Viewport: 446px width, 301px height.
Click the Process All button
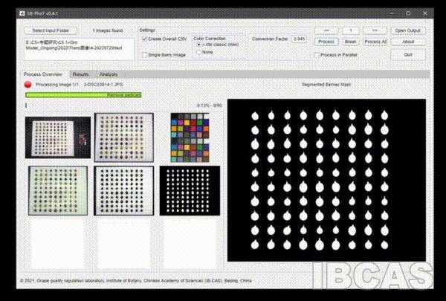[x=375, y=42]
